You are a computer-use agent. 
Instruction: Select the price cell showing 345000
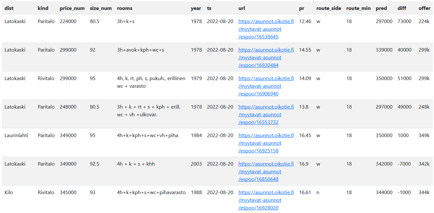(68, 193)
